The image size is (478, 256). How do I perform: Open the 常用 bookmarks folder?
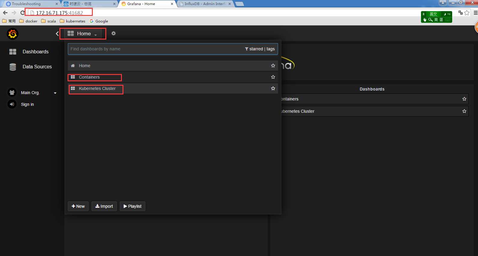9,21
